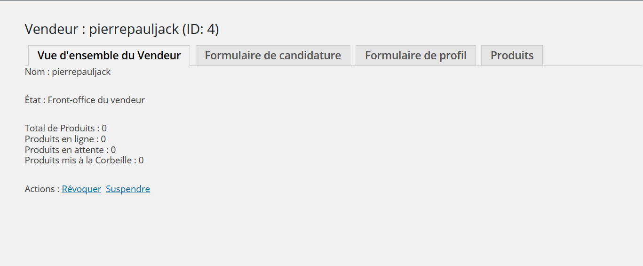
Task: Click the "Produits en attente" label
Action: (x=64, y=150)
